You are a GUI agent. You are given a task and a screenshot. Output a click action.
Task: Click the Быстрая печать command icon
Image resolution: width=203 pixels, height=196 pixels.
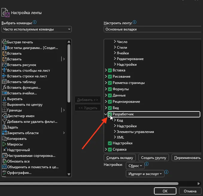(x=4, y=42)
